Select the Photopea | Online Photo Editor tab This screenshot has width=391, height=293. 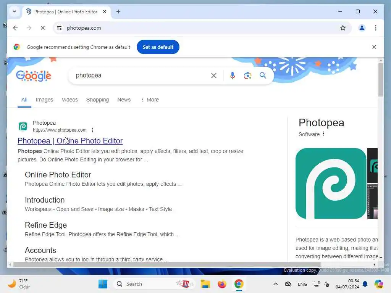(x=65, y=12)
